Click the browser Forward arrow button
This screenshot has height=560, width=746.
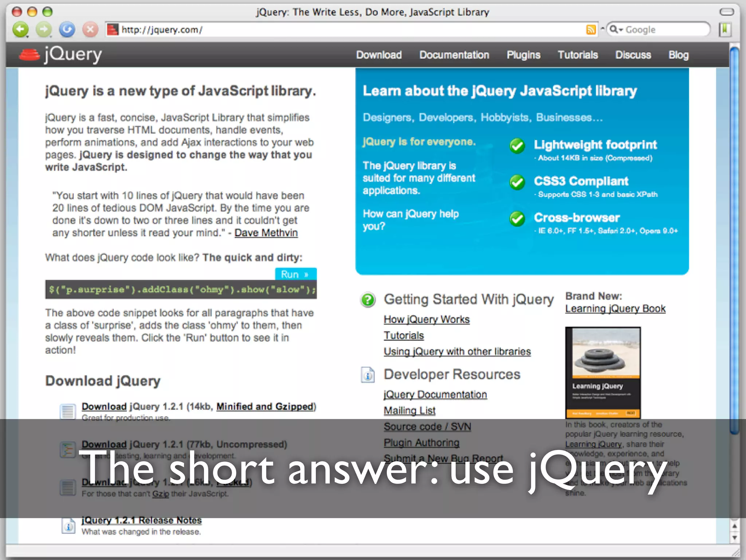point(44,30)
